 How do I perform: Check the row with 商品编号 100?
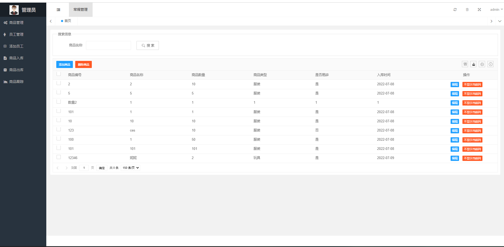click(x=59, y=139)
